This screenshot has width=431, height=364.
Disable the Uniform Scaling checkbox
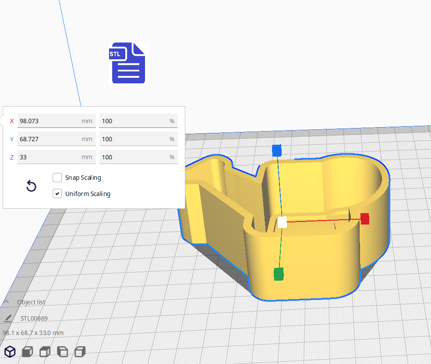click(x=57, y=193)
